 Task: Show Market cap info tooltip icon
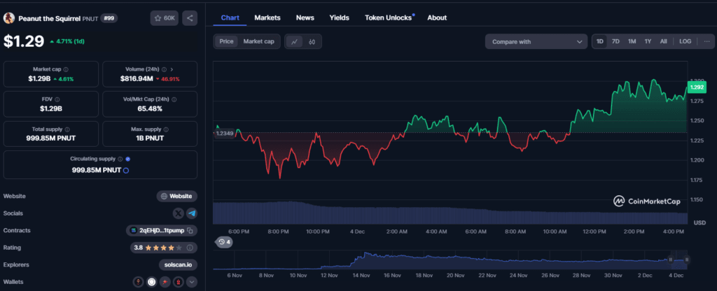pos(66,69)
